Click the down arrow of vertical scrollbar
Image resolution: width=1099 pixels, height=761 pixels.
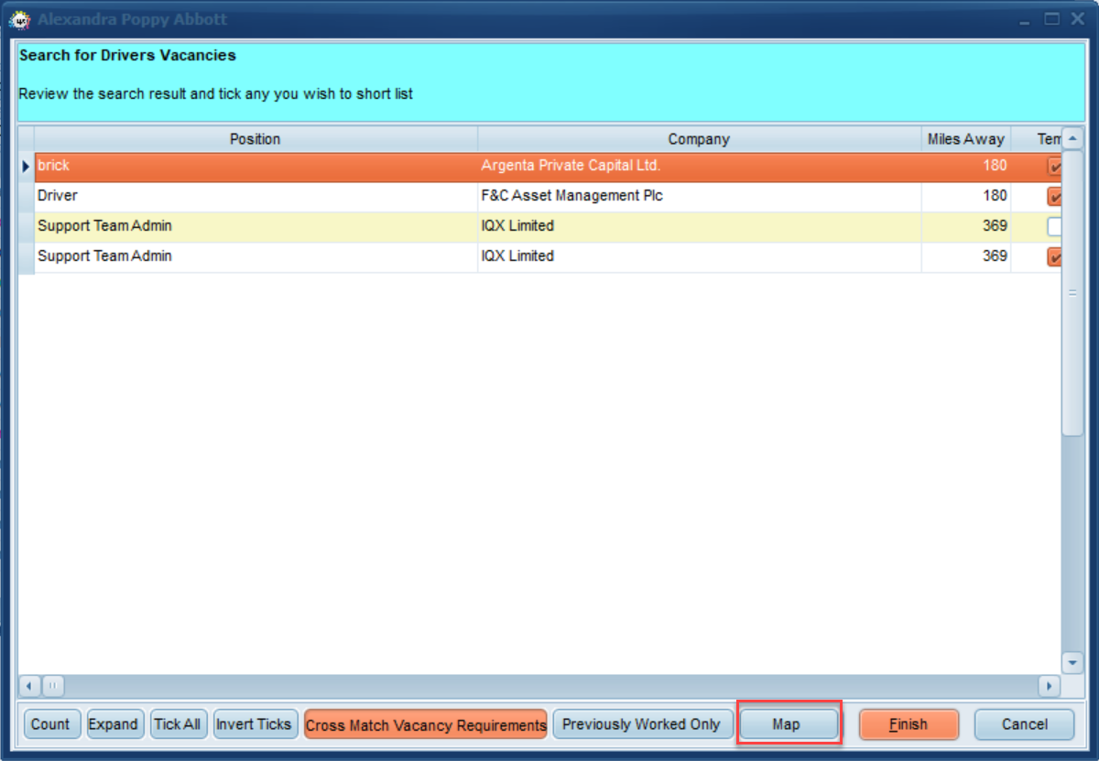tap(1072, 662)
